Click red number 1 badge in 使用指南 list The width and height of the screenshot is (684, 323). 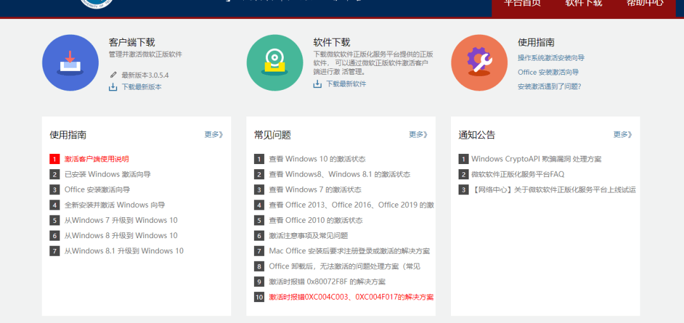coord(54,159)
